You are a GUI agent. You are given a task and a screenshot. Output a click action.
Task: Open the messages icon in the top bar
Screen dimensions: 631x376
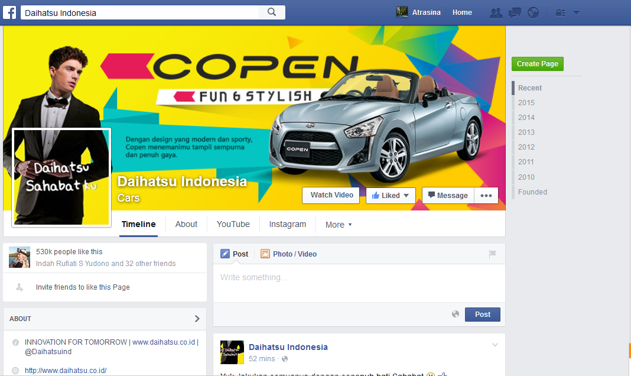point(515,13)
